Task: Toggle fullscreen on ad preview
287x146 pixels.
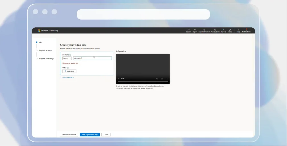Action: tap(162, 79)
